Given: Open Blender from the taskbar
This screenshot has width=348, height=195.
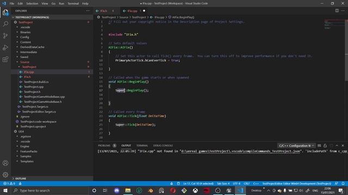Looking at the screenshot, I should [150, 190].
